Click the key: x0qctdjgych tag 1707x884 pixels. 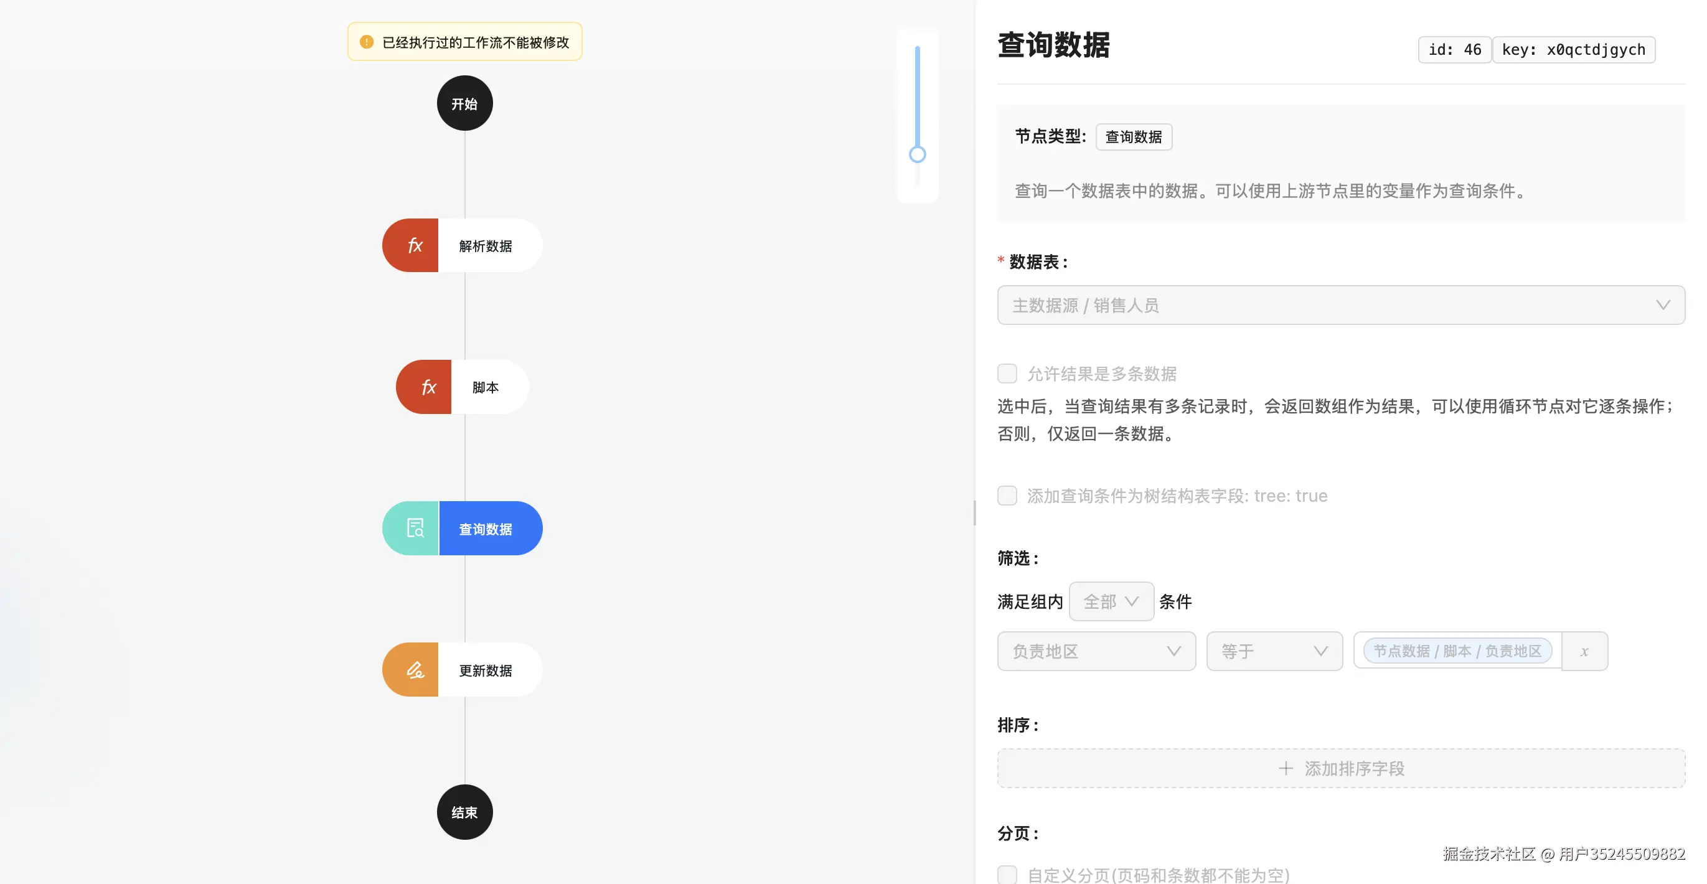[1573, 50]
